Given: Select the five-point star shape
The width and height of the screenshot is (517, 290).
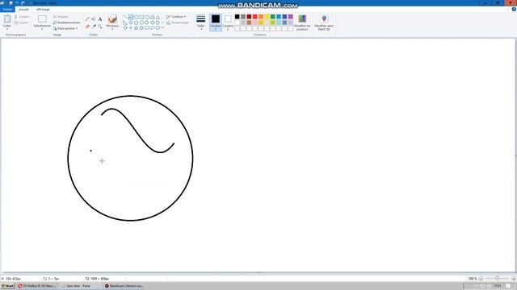Looking at the screenshot, I should 136,28.
